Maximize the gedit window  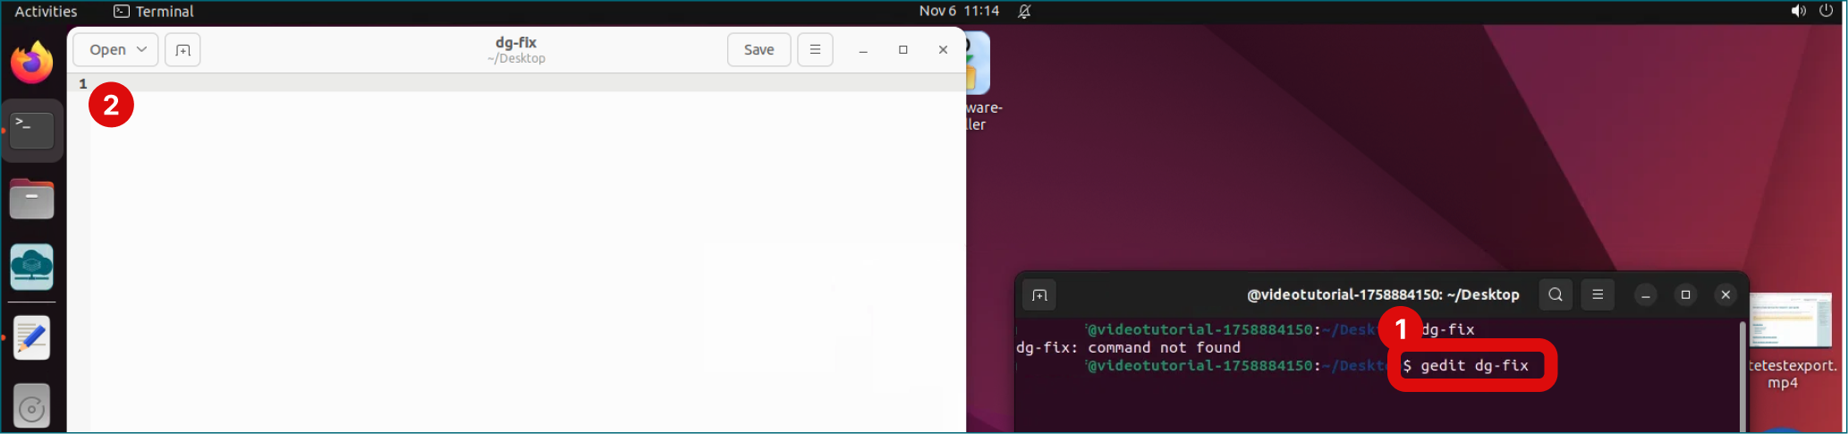[903, 50]
